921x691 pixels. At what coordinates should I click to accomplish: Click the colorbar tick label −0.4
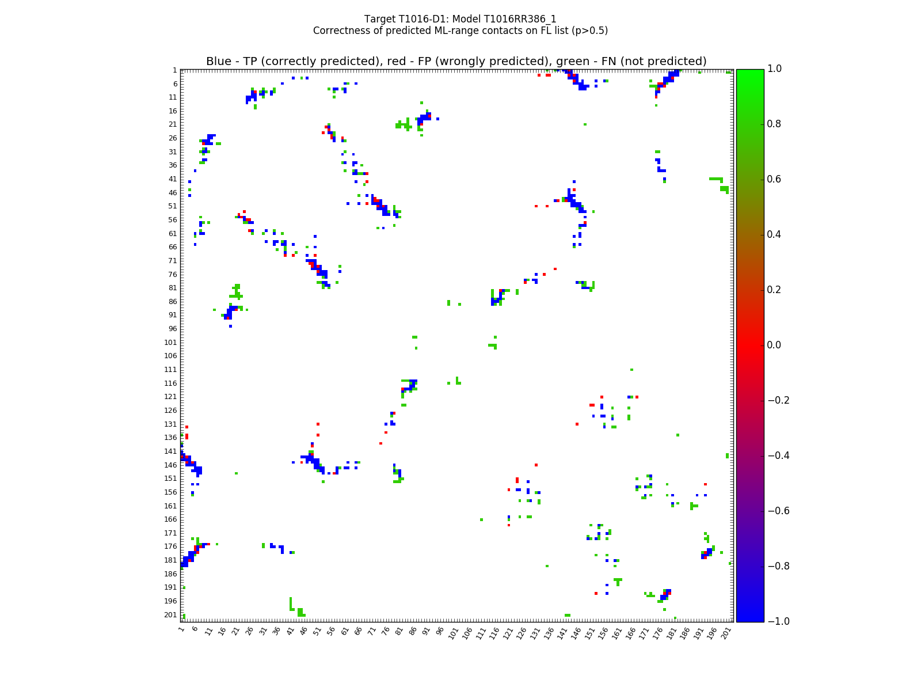pos(777,455)
